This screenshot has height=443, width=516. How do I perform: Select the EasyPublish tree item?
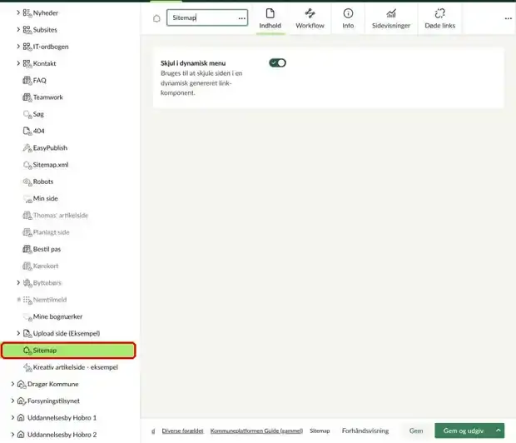click(x=50, y=148)
